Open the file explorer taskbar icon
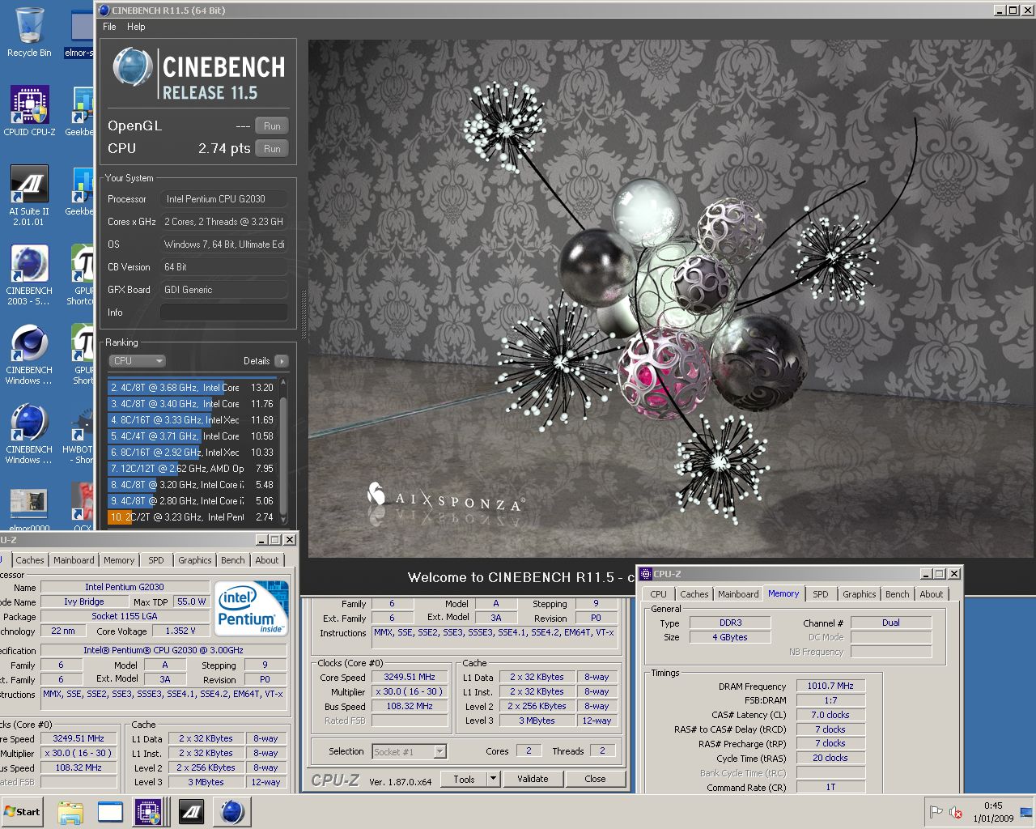This screenshot has height=829, width=1036. coord(70,812)
